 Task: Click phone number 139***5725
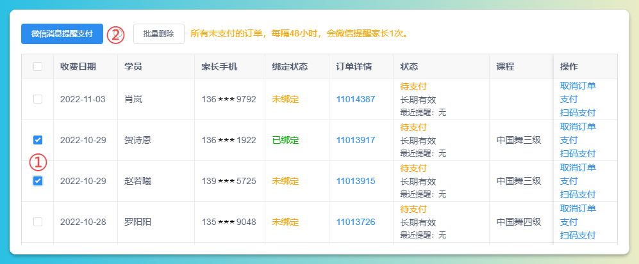point(229,181)
